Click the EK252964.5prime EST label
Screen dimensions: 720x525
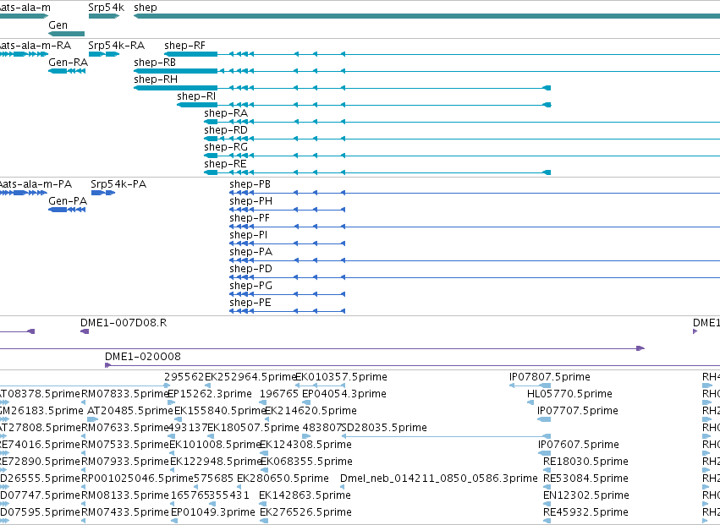[x=250, y=377]
